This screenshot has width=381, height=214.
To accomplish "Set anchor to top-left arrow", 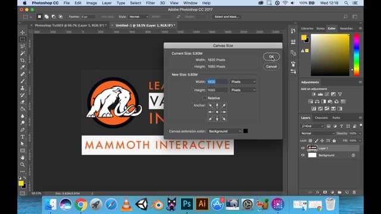I will click(x=211, y=106).
